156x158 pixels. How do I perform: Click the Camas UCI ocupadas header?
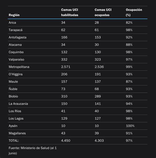pos(103,13)
